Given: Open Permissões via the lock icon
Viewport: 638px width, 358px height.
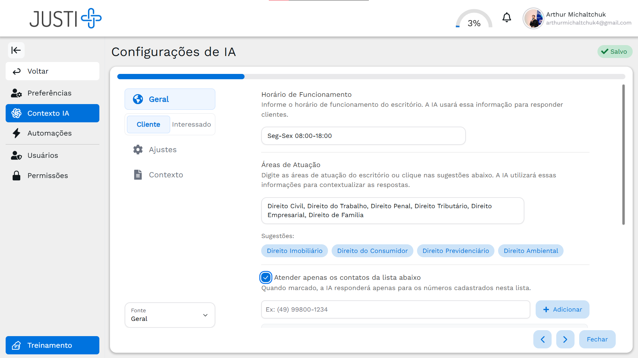Looking at the screenshot, I should 16,175.
